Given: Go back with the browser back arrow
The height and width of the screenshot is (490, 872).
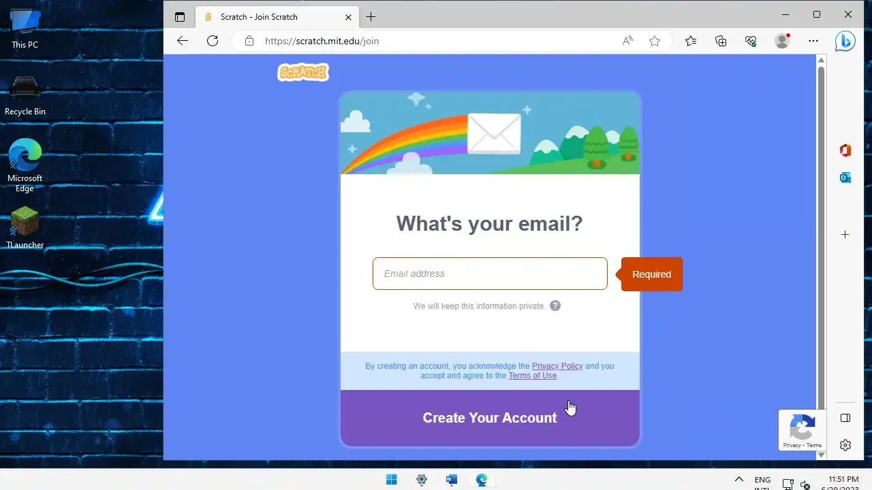Looking at the screenshot, I should [182, 41].
